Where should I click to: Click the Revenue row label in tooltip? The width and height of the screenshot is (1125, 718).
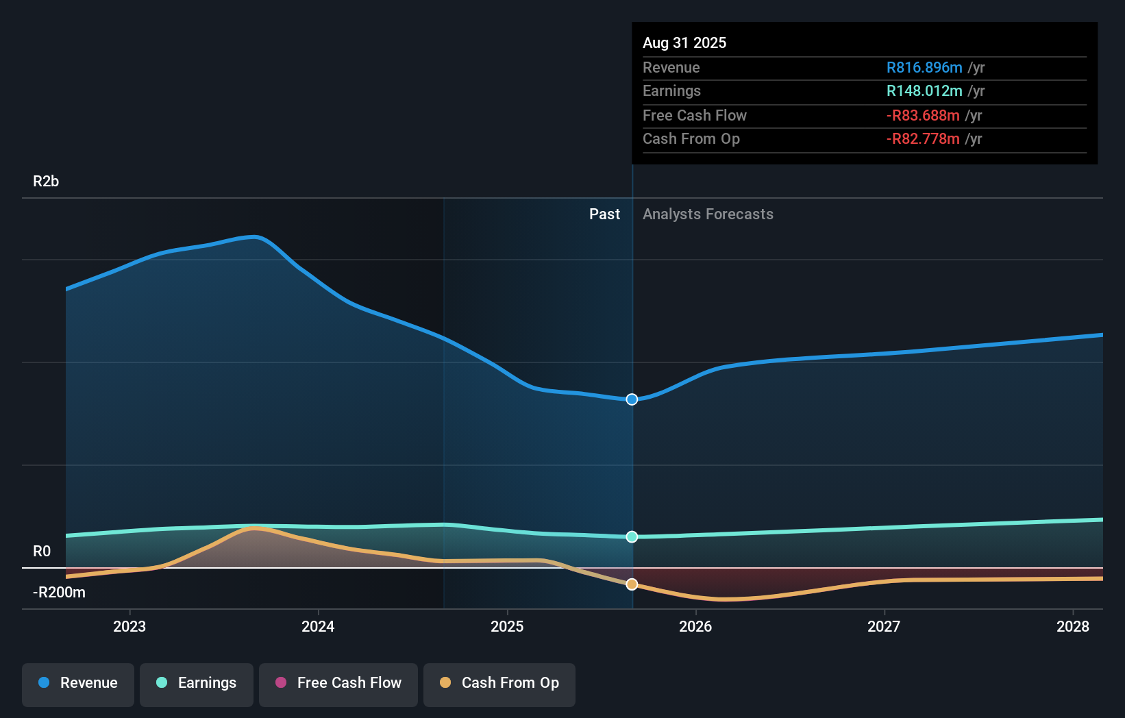(x=671, y=68)
